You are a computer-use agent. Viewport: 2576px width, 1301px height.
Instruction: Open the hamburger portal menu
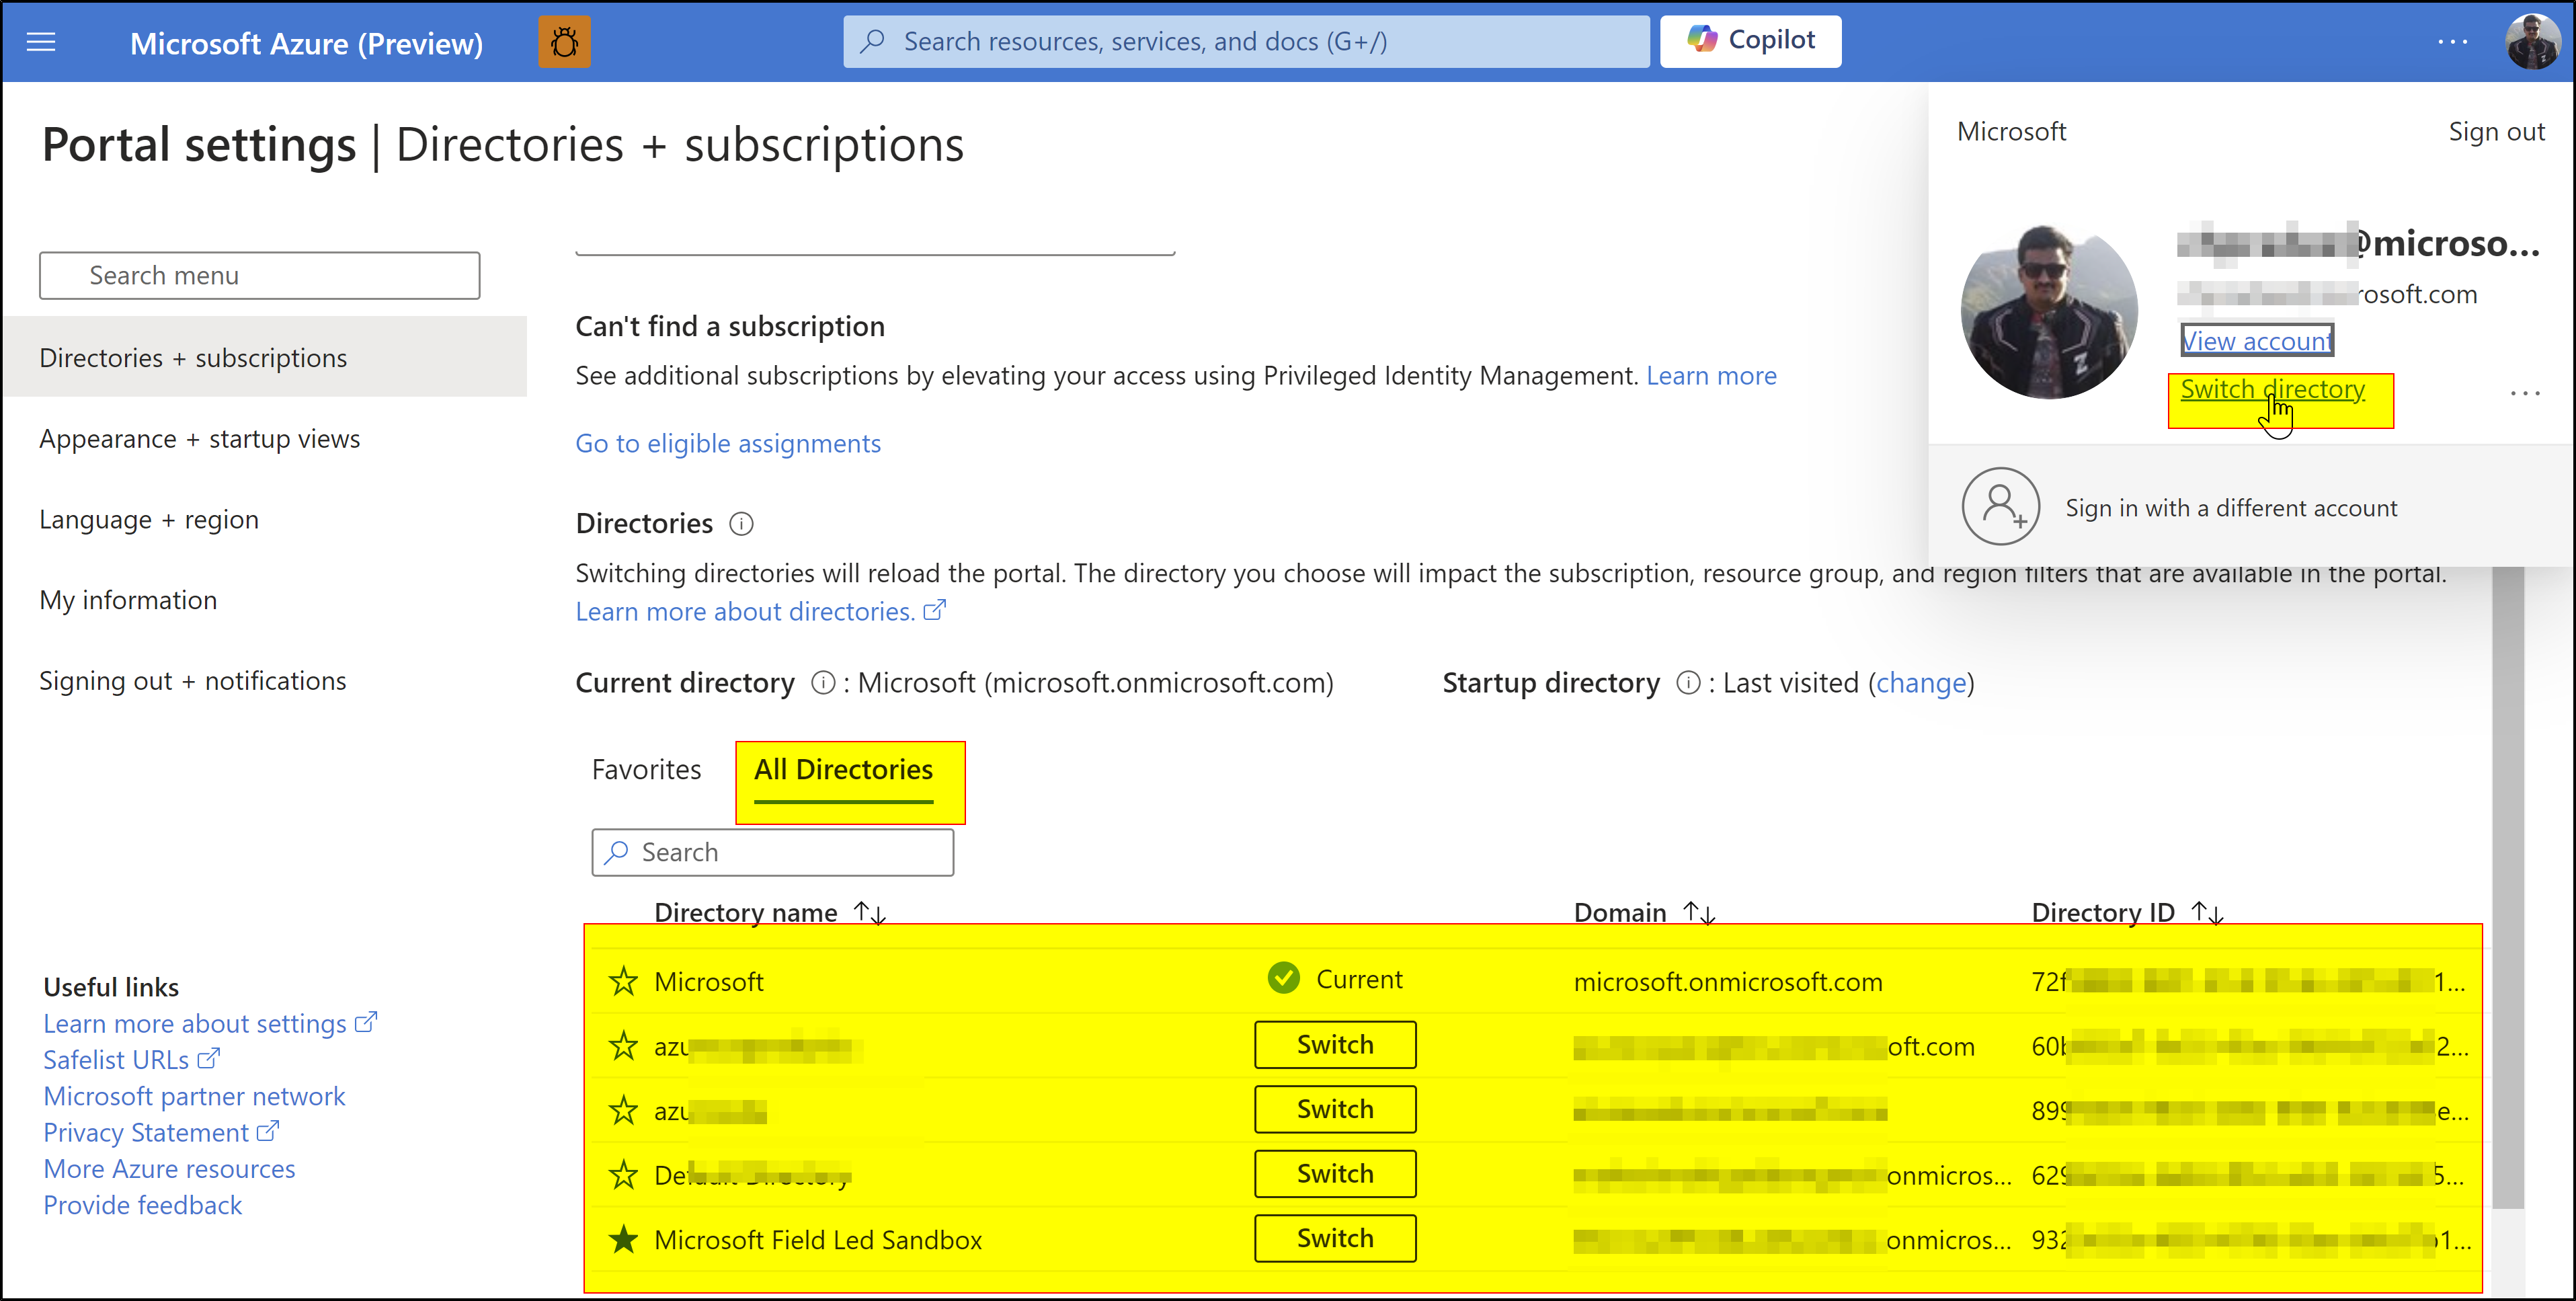point(41,42)
